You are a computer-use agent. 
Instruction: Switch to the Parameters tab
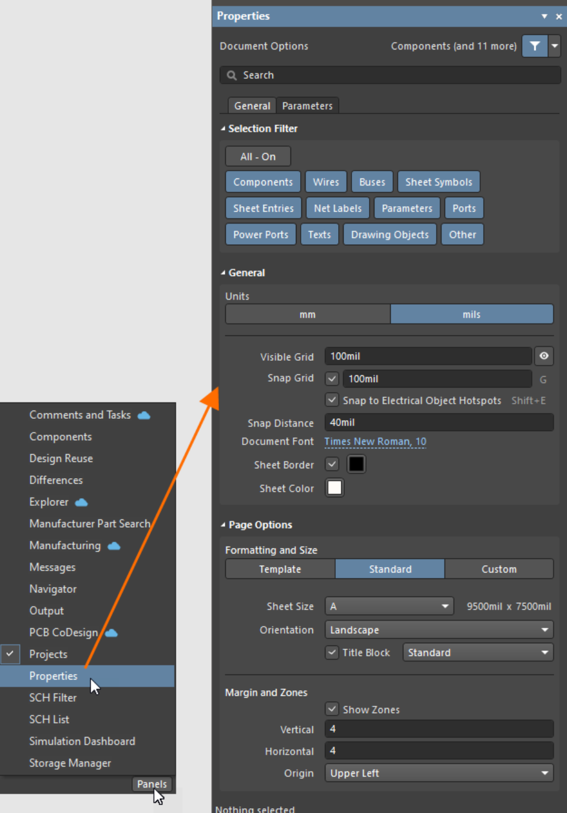coord(307,106)
